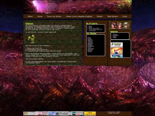The image size is (155, 116).
Task: Select Pumpkaboo in the Fav Shinies list
Action: [x=91, y=46]
